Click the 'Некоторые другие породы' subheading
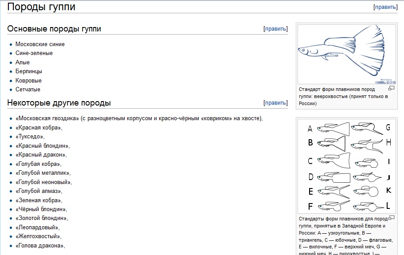 (x=59, y=103)
